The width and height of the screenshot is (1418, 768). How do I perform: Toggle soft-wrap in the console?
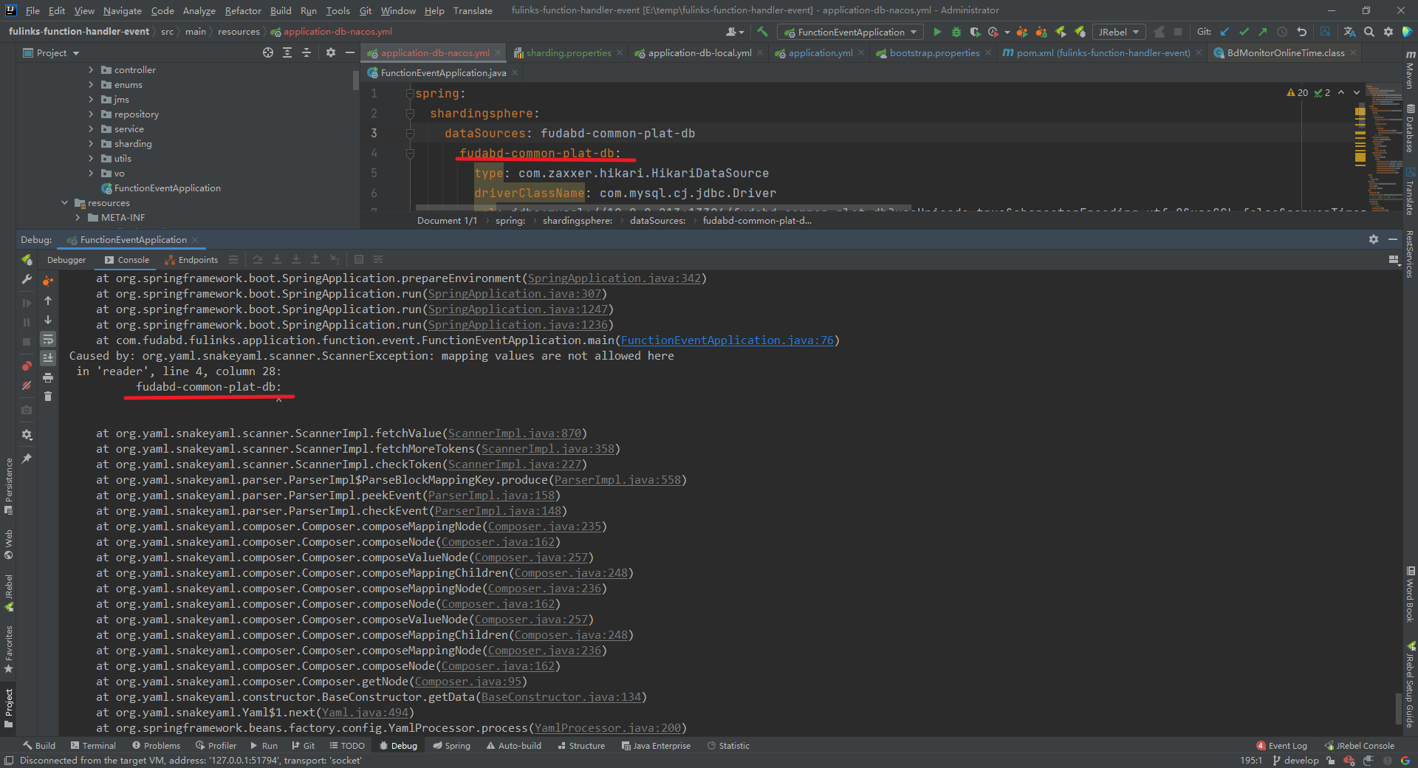(x=48, y=339)
